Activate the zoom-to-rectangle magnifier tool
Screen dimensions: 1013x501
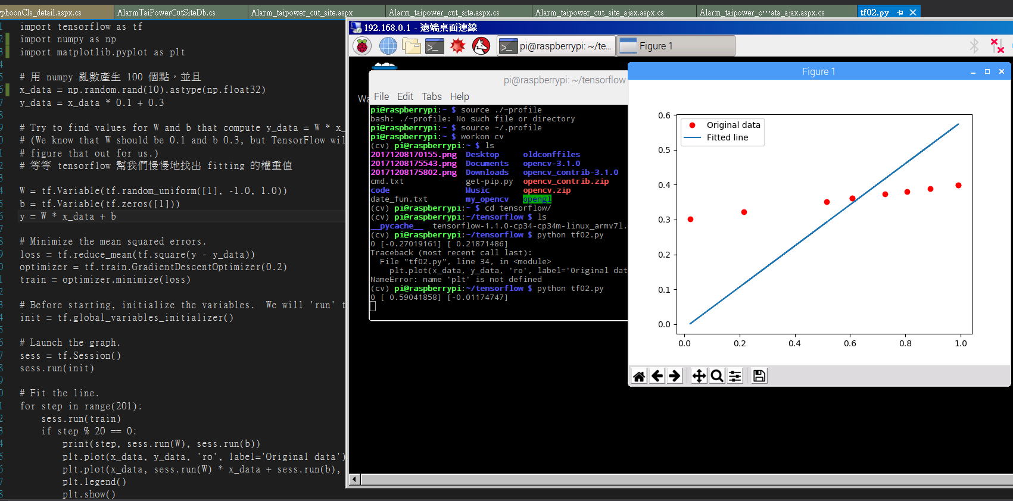[717, 376]
